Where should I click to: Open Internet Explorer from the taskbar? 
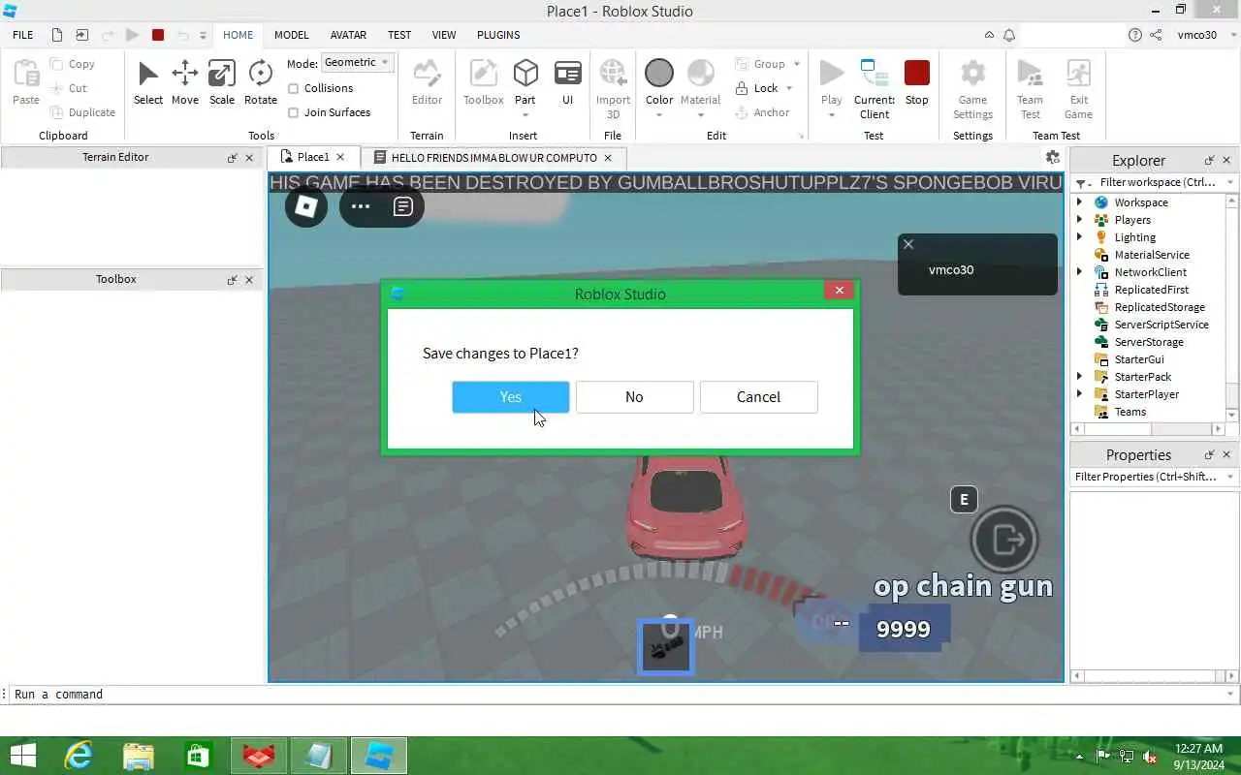pos(78,756)
